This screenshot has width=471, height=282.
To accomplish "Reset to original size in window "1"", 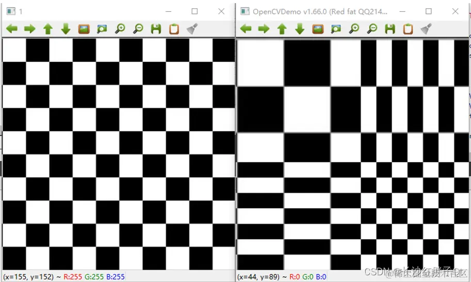I will tap(84, 29).
